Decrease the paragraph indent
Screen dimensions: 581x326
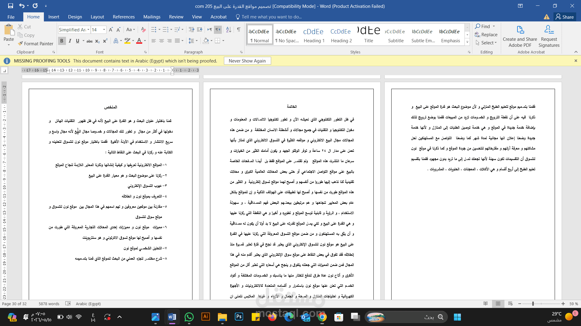pyautogui.click(x=192, y=30)
